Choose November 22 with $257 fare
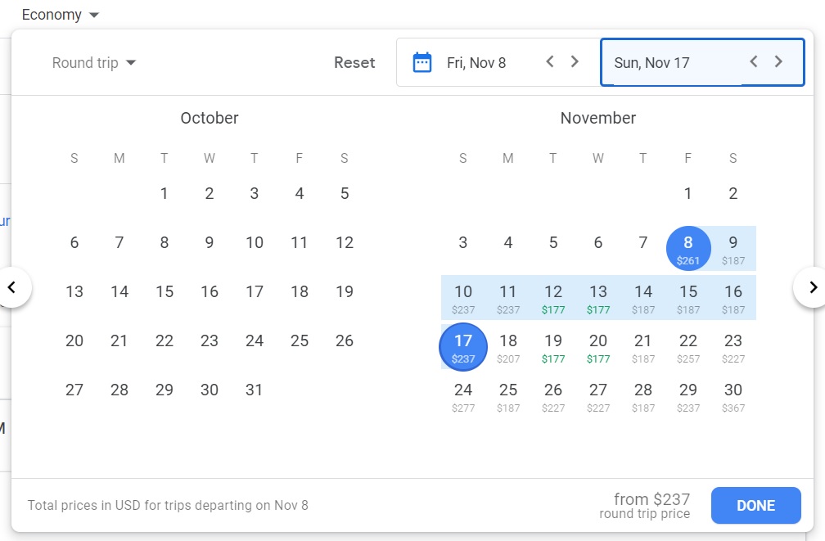This screenshot has width=825, height=541. [x=688, y=347]
